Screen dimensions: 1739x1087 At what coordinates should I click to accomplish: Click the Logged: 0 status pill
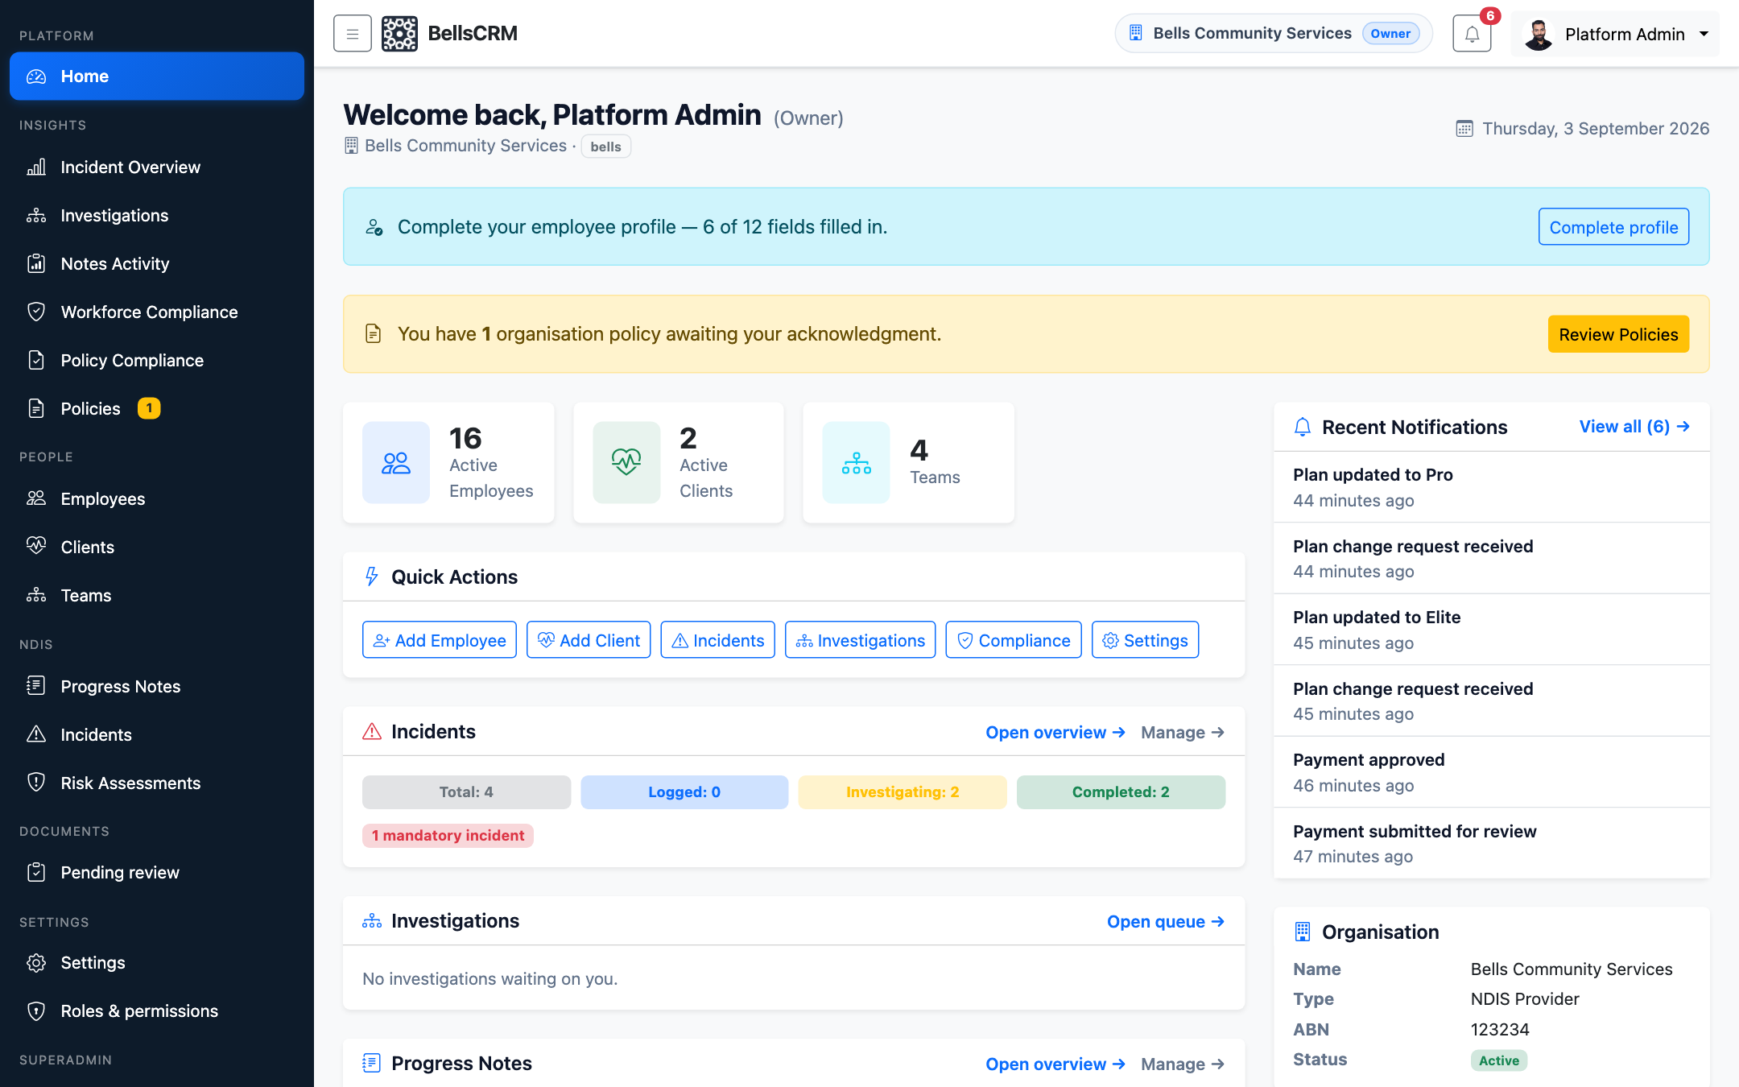coord(684,792)
